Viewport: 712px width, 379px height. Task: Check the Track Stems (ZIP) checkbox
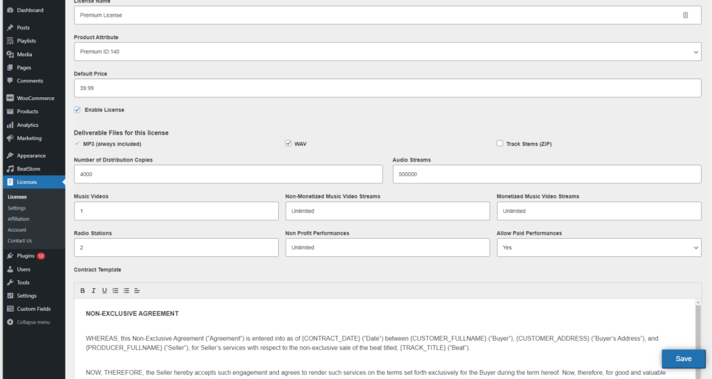click(x=500, y=144)
